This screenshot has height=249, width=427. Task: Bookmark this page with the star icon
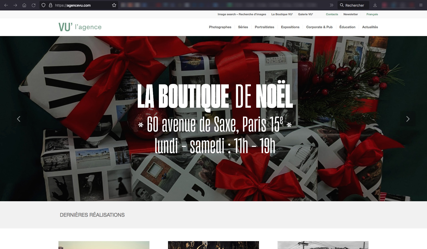[x=114, y=5]
